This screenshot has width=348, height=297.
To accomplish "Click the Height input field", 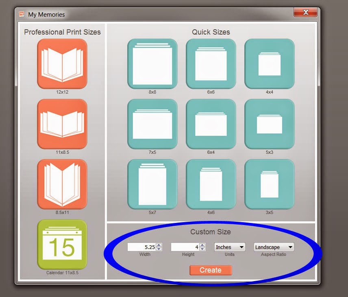I will click(185, 247).
